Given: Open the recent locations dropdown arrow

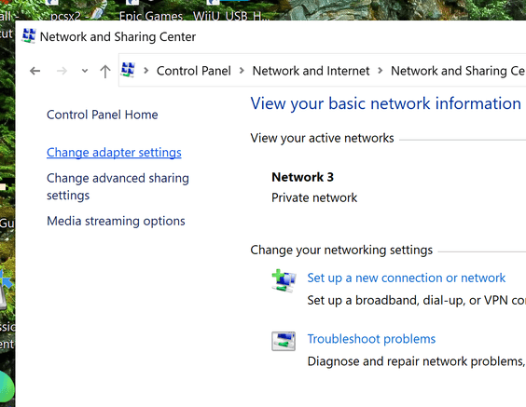Looking at the screenshot, I should (x=85, y=71).
